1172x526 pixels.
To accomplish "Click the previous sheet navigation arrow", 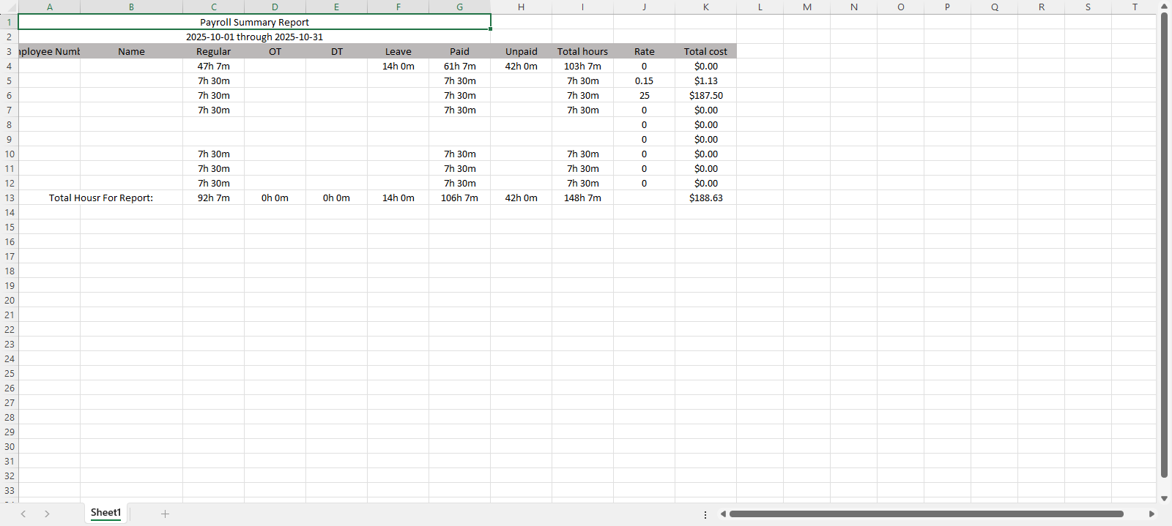I will 23,514.
